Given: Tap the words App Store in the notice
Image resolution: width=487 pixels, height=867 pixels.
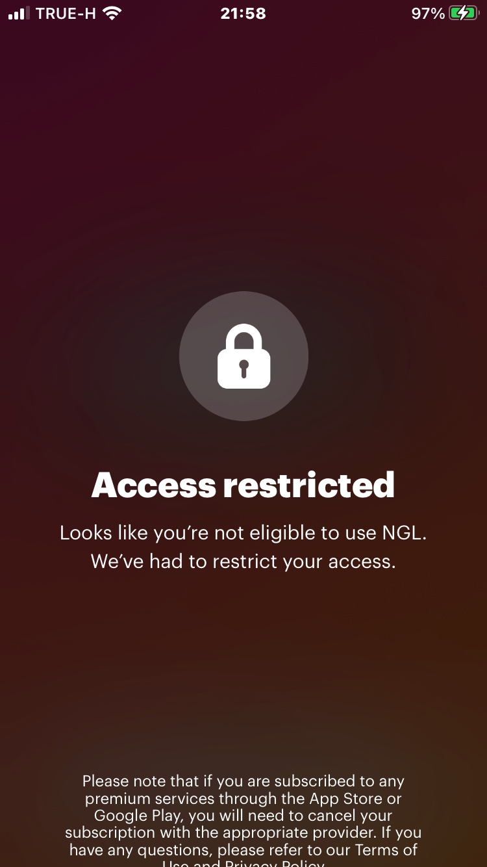Looking at the screenshot, I should [x=347, y=798].
